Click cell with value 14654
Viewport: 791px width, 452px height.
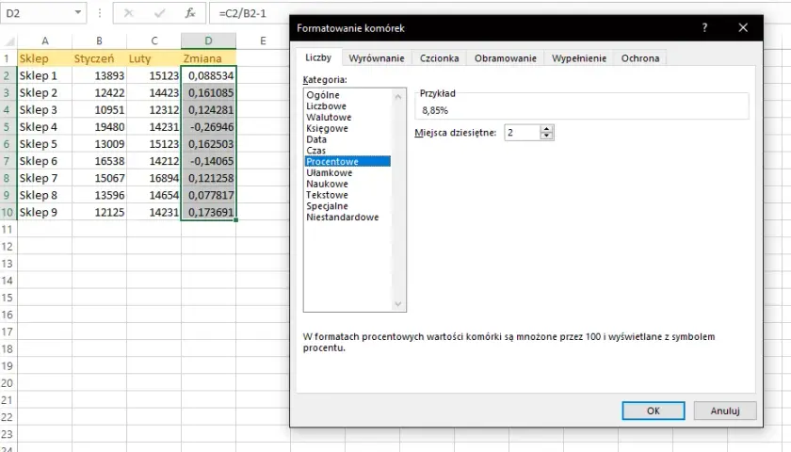click(x=153, y=195)
